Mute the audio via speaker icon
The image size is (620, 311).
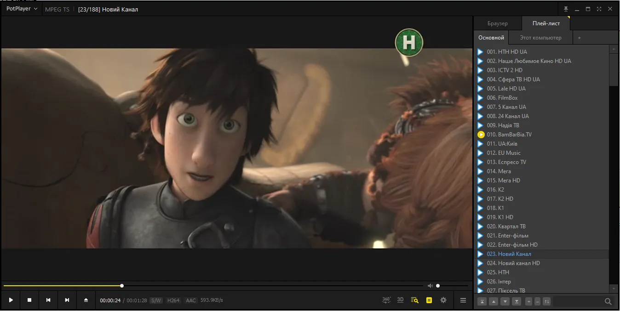[431, 286]
